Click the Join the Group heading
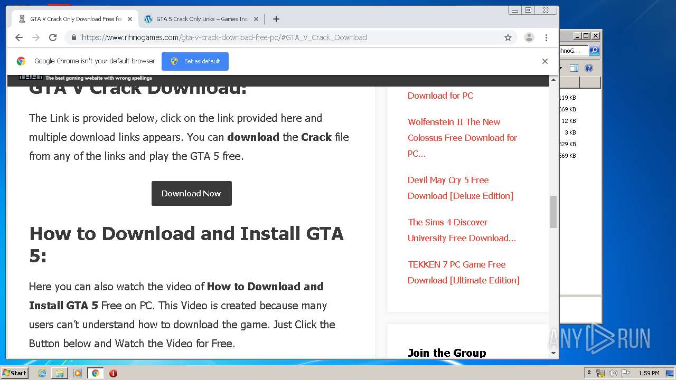Screen dimensions: 676x380 point(447,353)
